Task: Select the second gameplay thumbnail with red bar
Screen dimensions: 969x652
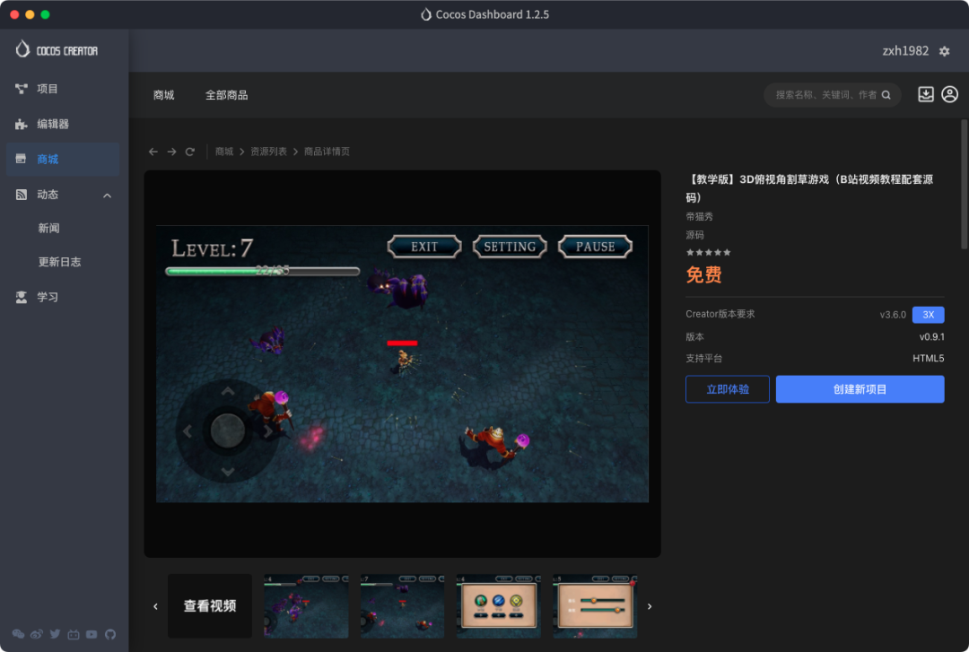Action: click(402, 606)
